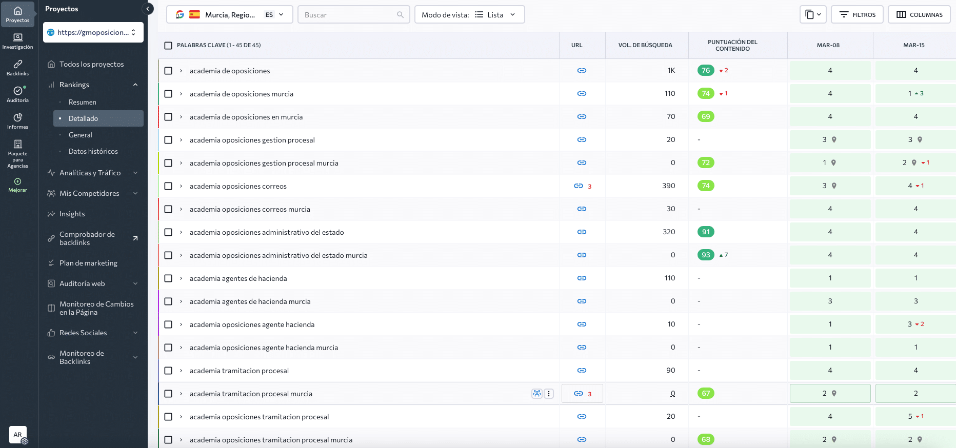Go to Resumen under Rankings

83,102
